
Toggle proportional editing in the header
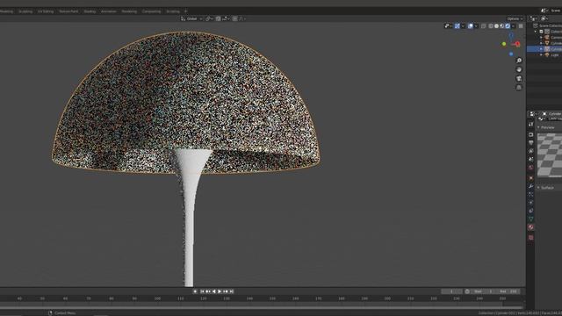click(234, 18)
